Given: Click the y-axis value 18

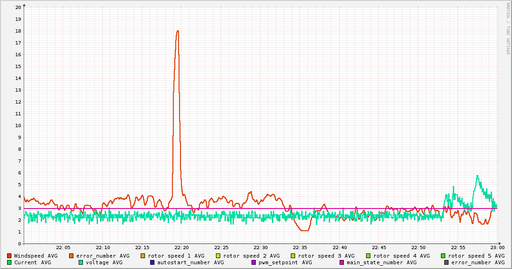Looking at the screenshot, I should point(18,31).
